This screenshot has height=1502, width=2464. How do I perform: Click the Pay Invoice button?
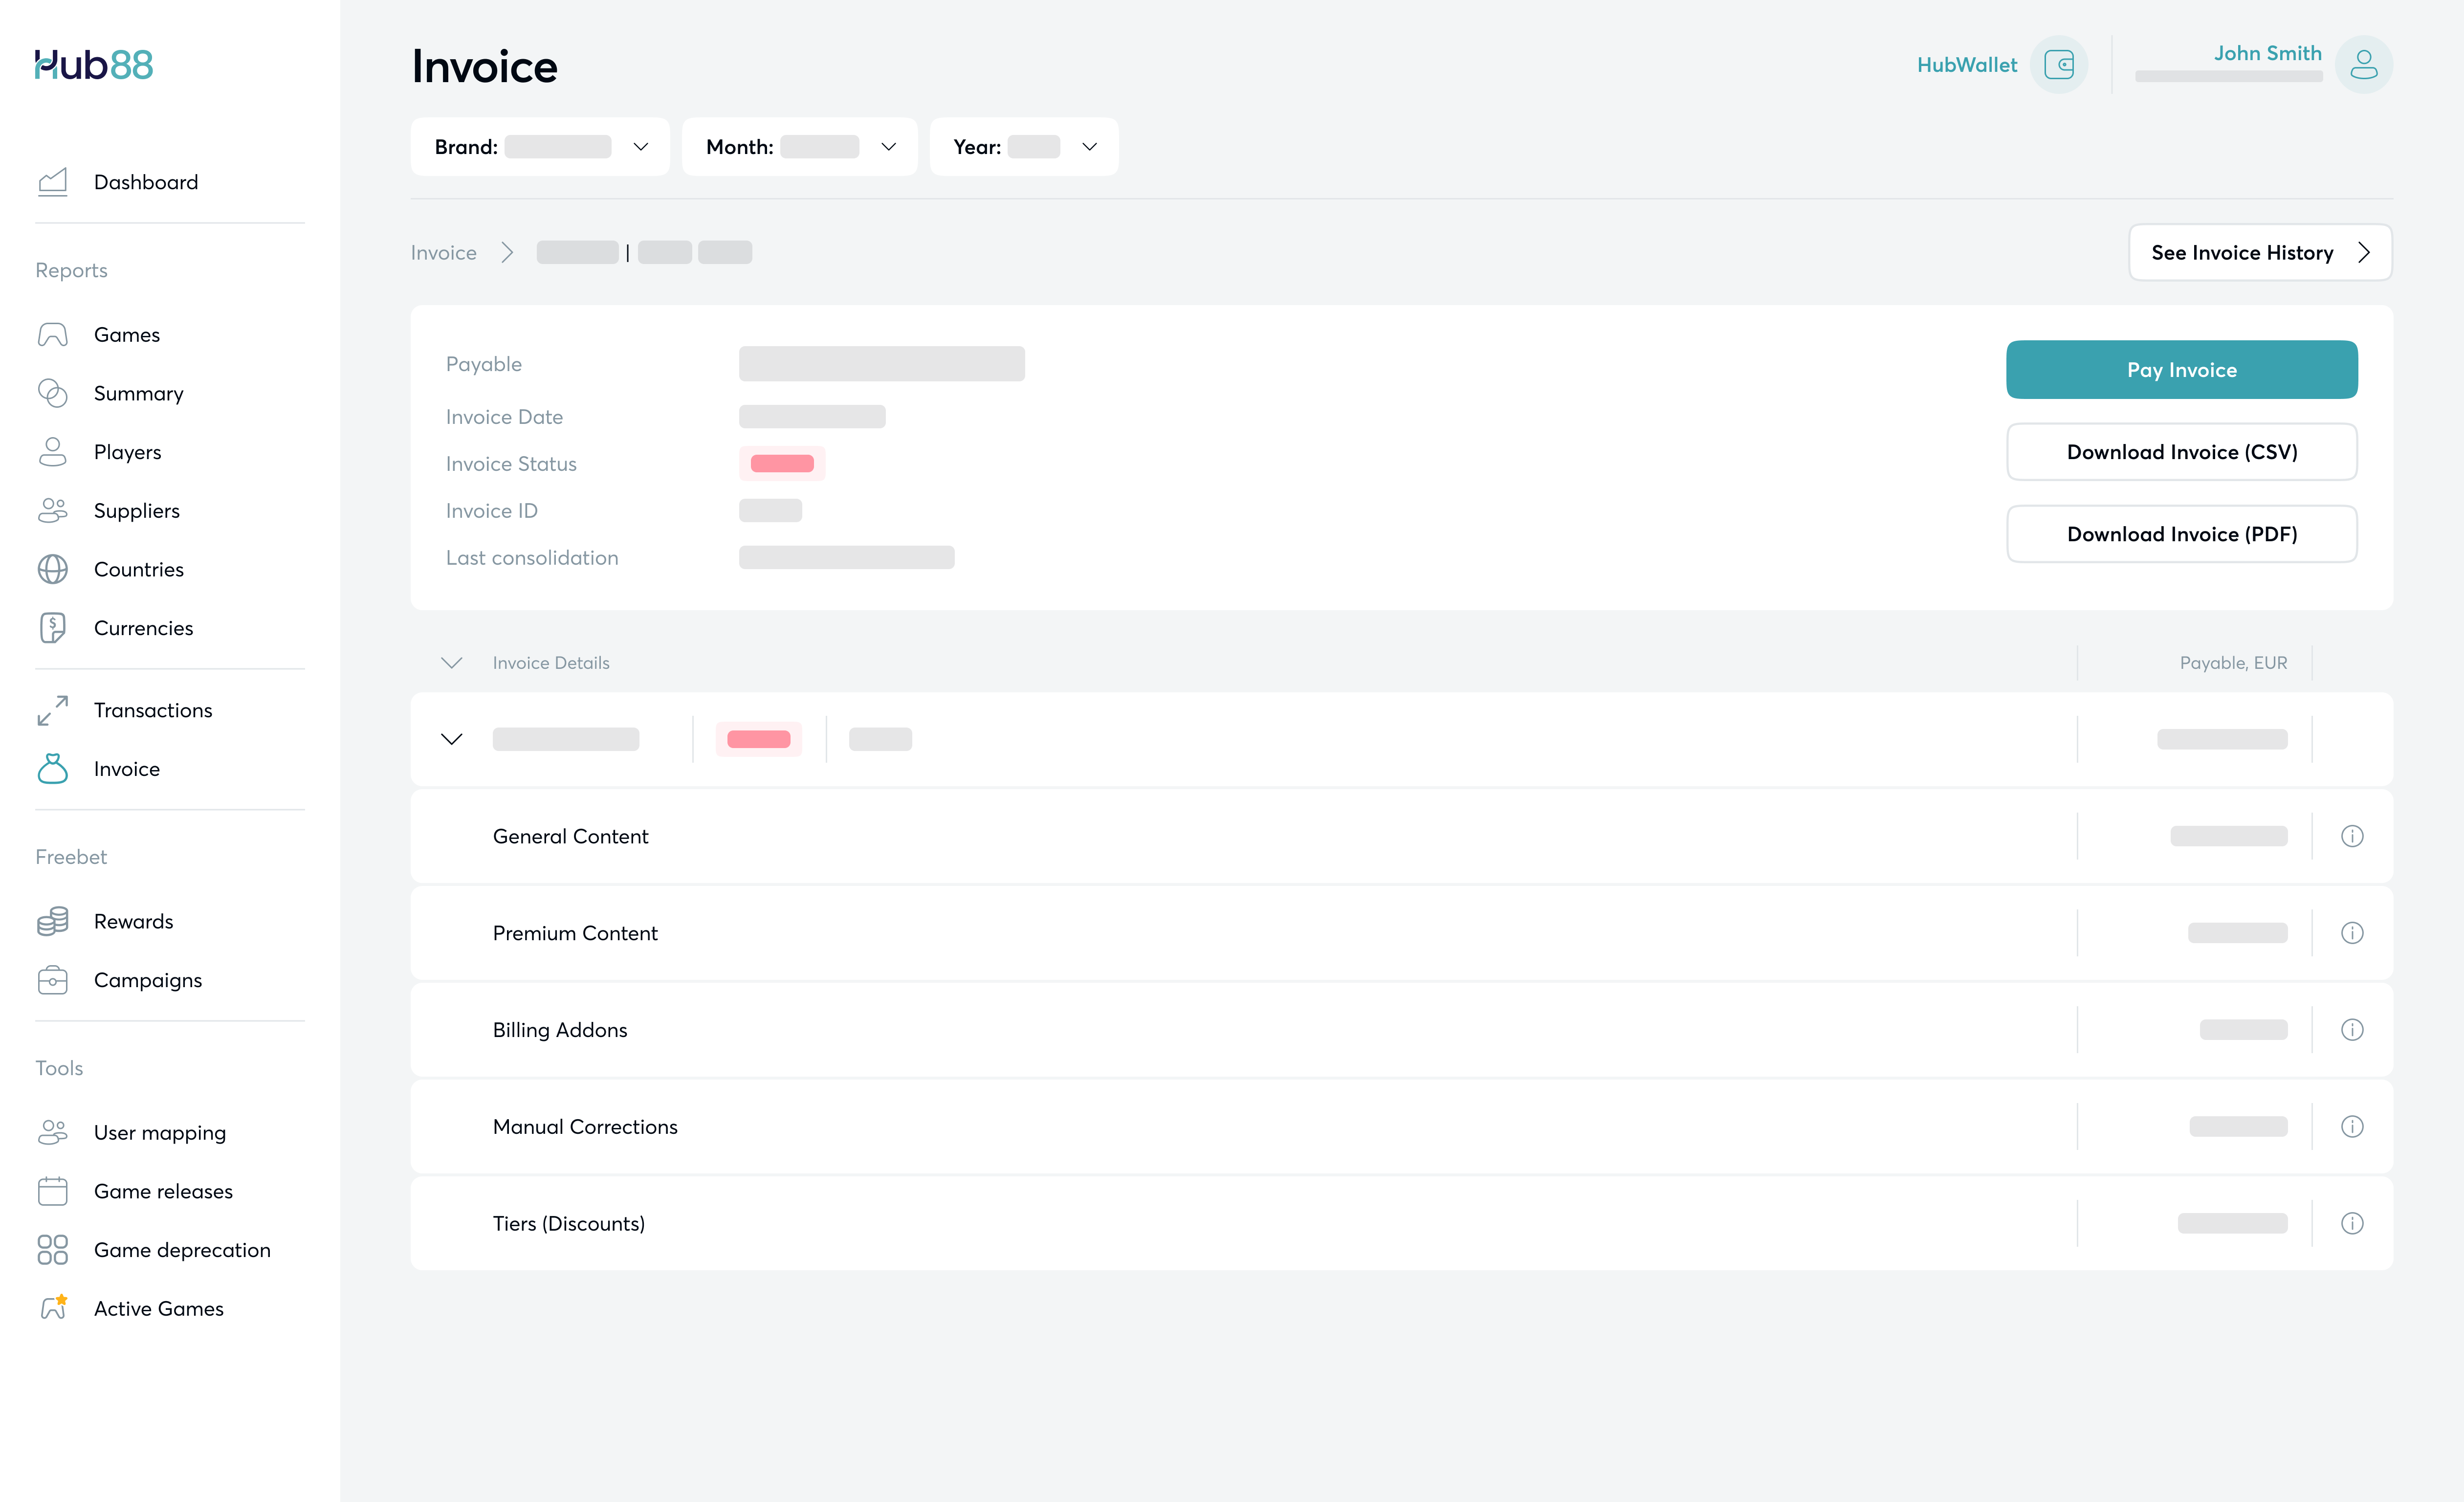point(2181,370)
